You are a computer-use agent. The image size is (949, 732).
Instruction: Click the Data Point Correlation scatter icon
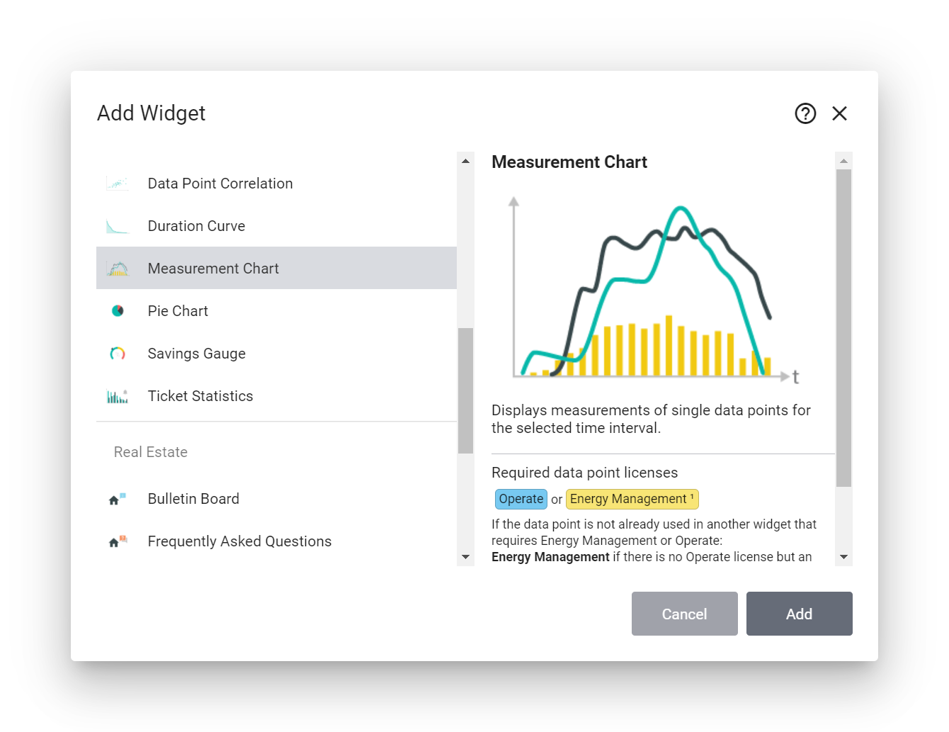tap(118, 184)
